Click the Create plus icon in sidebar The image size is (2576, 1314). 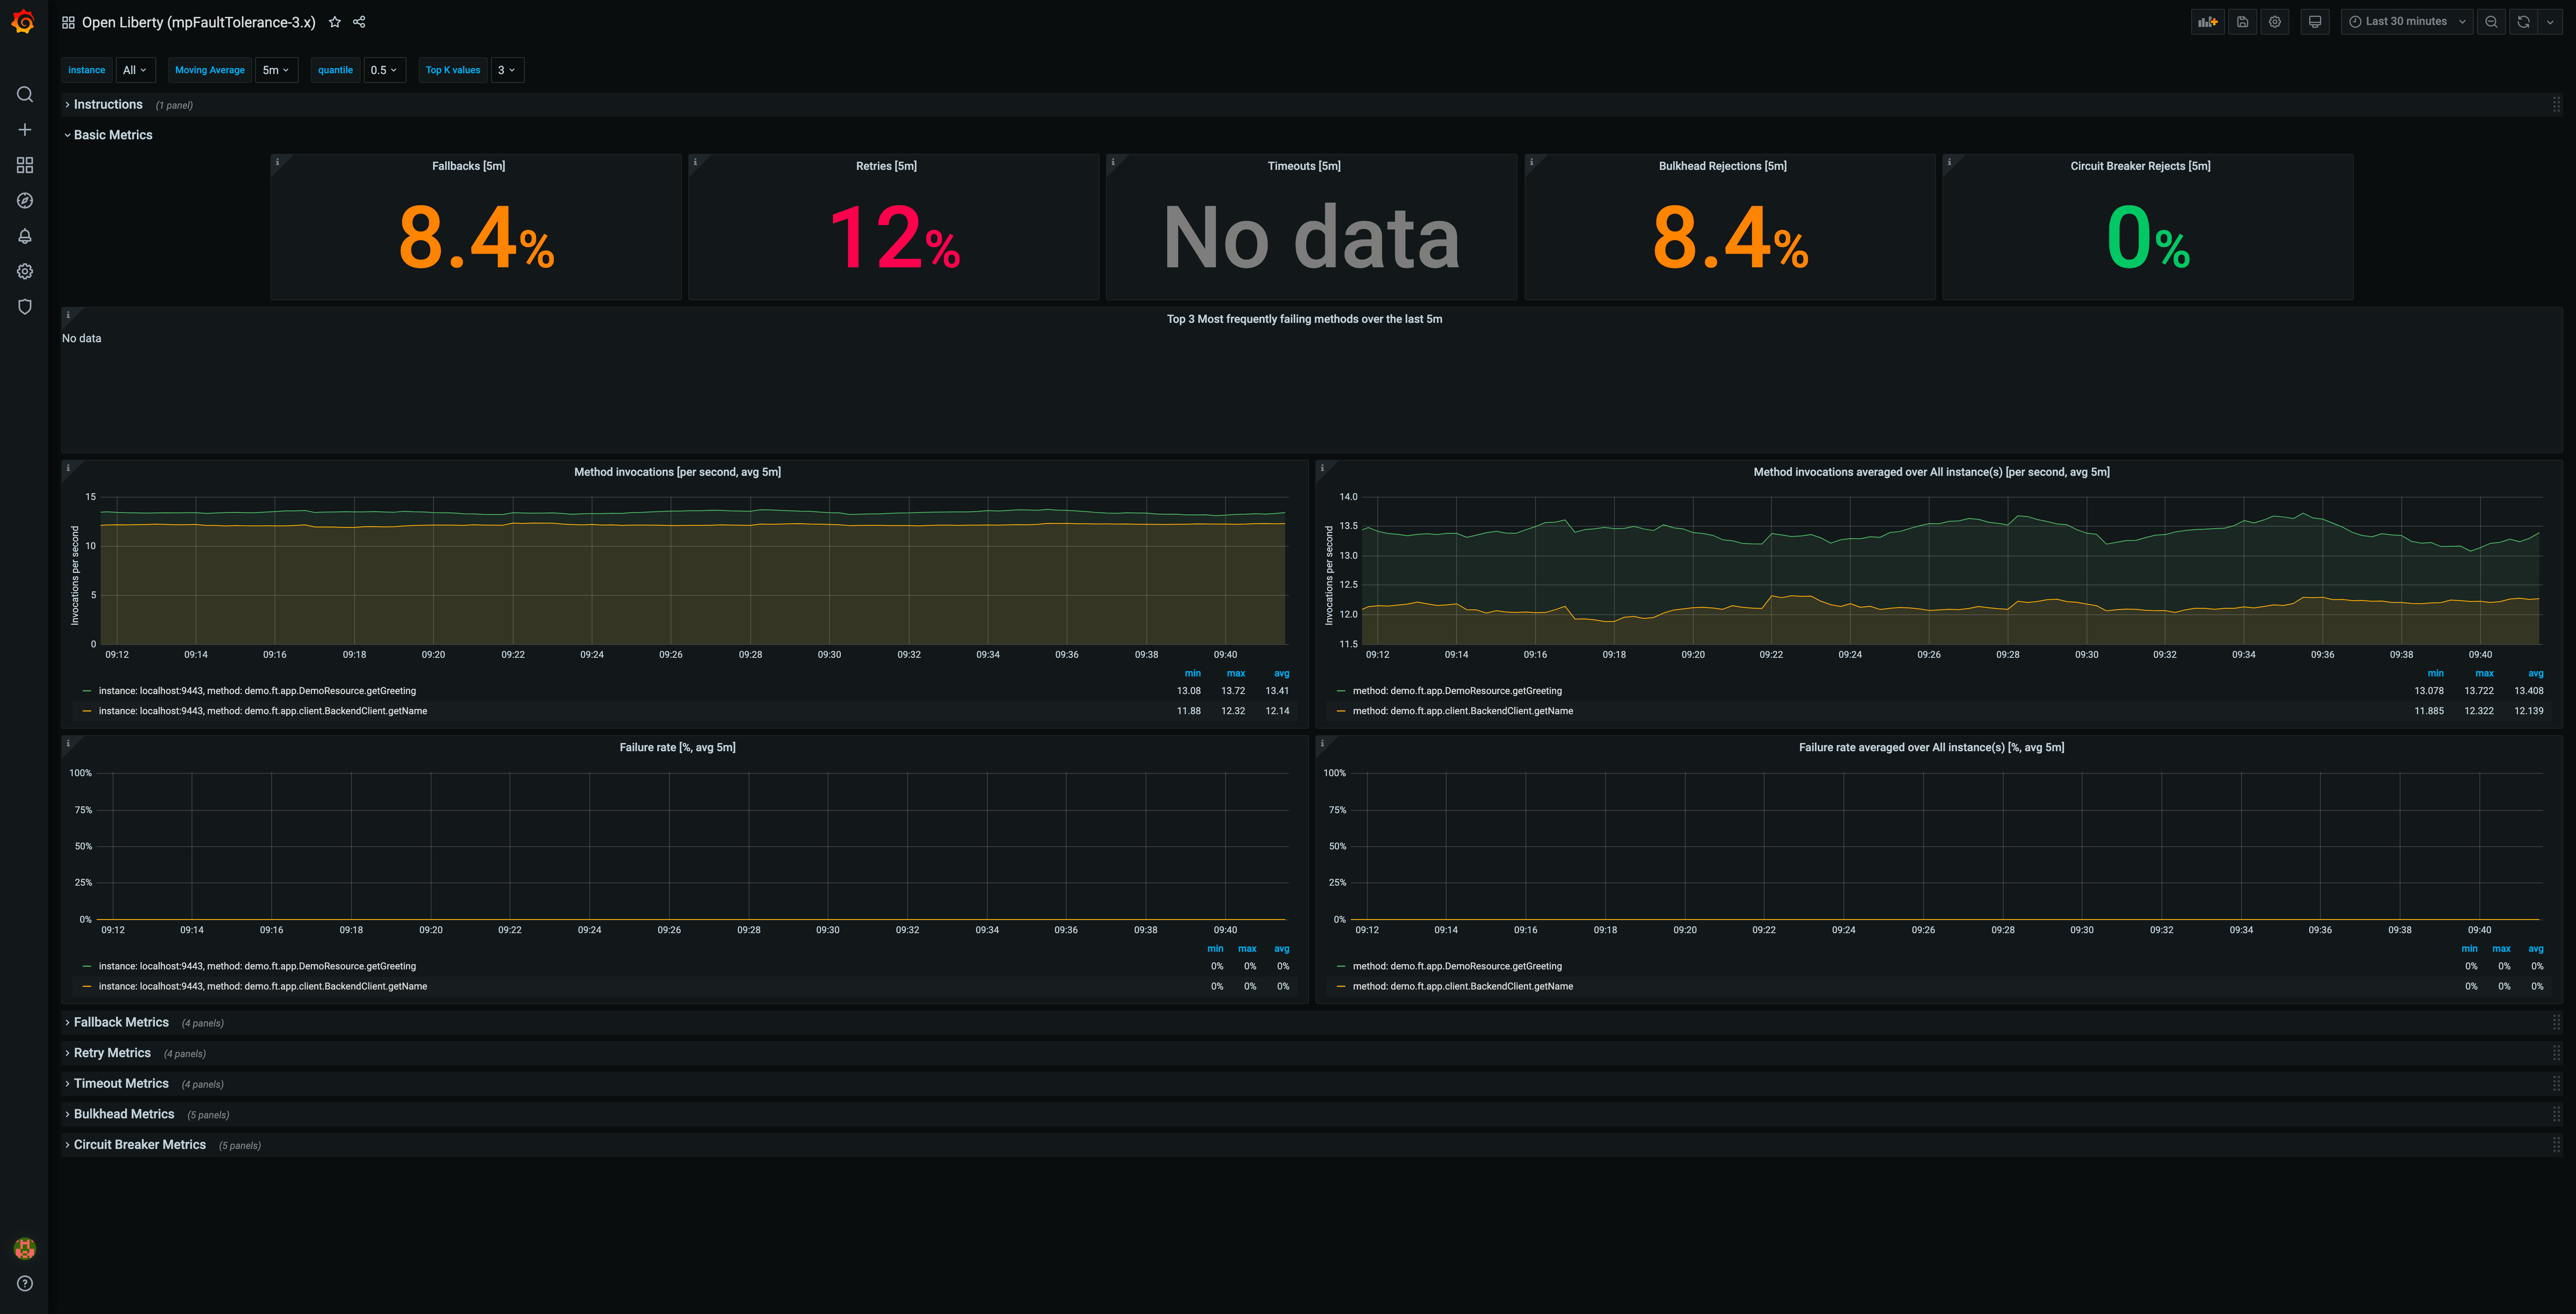click(x=25, y=130)
